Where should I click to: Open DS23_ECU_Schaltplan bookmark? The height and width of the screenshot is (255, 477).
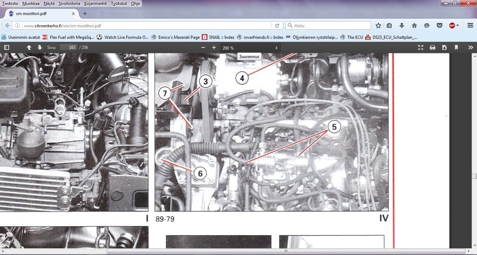(x=391, y=37)
